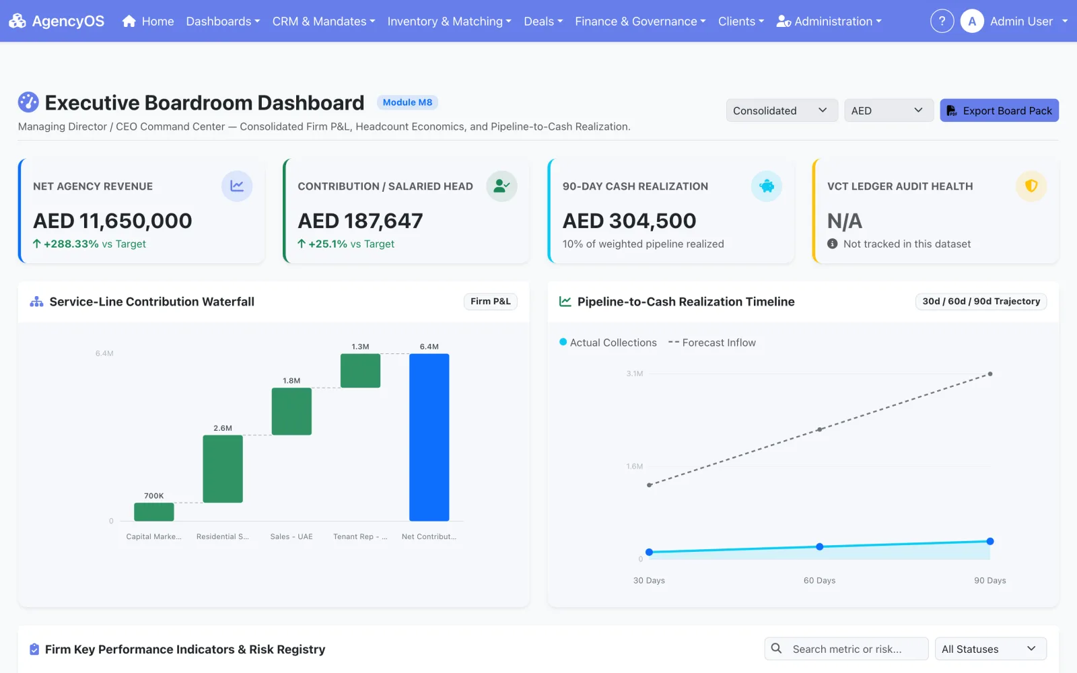Screen dimensions: 1077x673
Task: Open the All Statuses filter
Action: [990, 649]
